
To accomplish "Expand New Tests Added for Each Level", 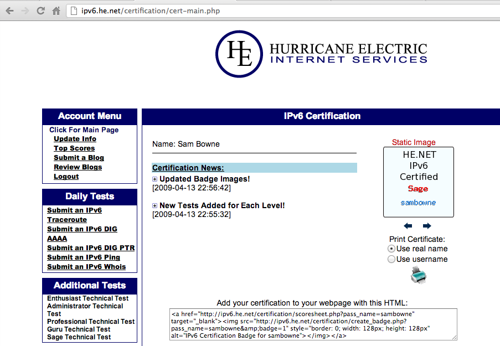I will 154,206.
